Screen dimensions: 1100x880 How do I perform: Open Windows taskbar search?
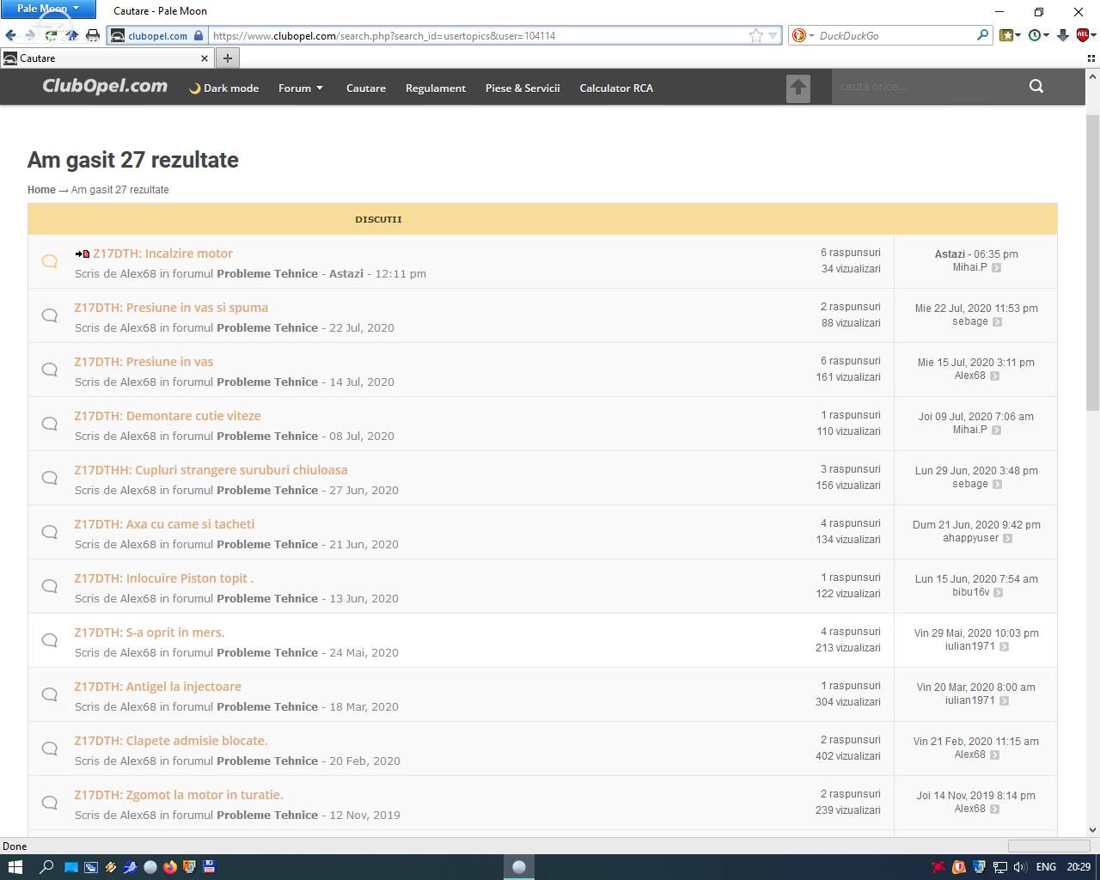tap(46, 867)
